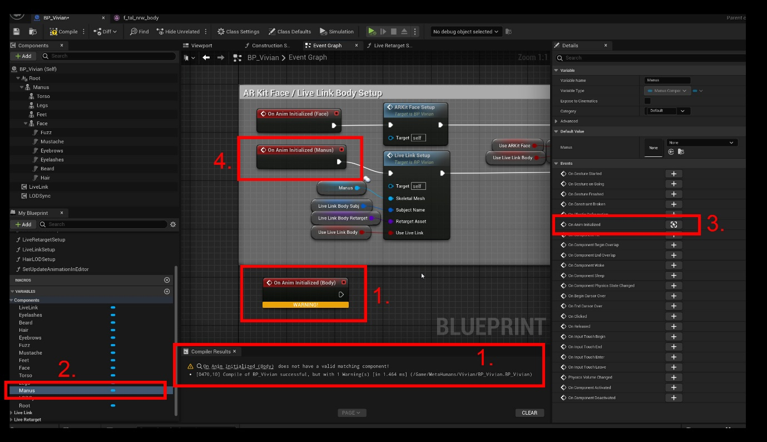This screenshot has width=767, height=442.
Task: Toggle the Expose to Cinematics checkbox
Action: pyautogui.click(x=647, y=101)
